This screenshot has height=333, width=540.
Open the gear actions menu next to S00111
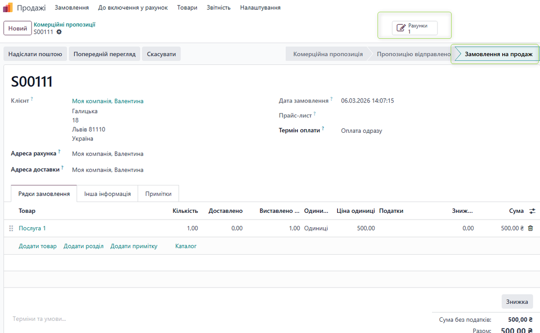[59, 32]
